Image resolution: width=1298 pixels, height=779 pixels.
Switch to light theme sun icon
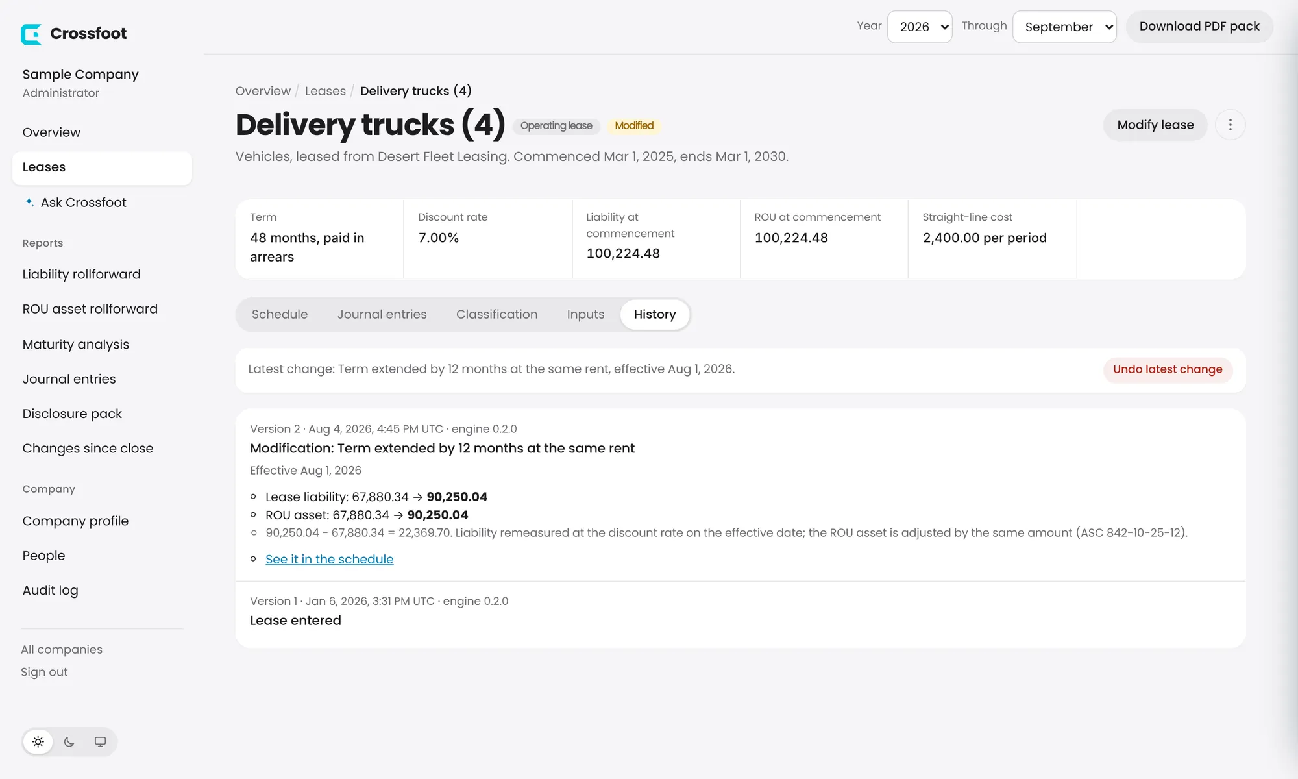point(38,741)
